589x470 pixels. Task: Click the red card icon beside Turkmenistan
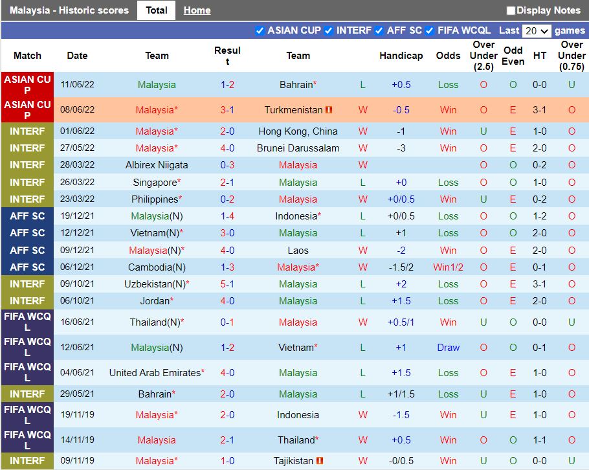329,110
